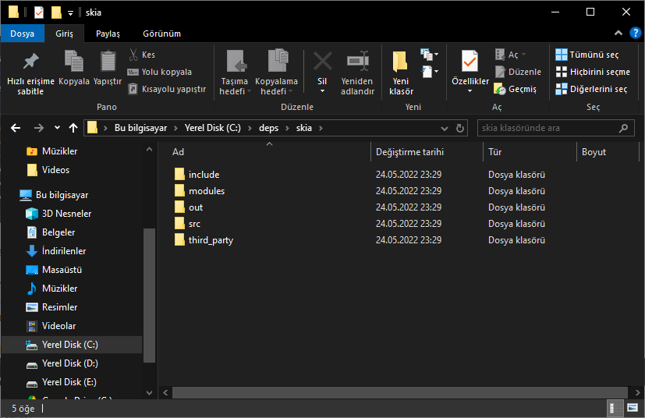Click Tümünü seç select all
Viewport: 645px width, 418px height.
click(587, 55)
